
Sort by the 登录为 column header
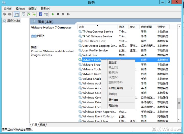[x=163, y=27]
